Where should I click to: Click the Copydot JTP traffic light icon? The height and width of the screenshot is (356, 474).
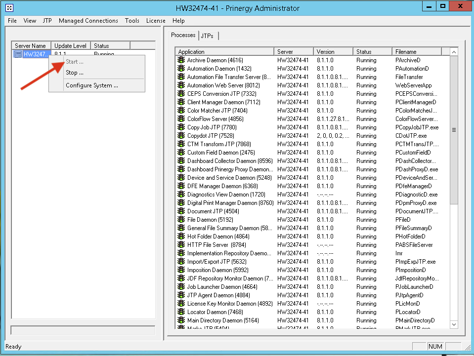tap(181, 136)
